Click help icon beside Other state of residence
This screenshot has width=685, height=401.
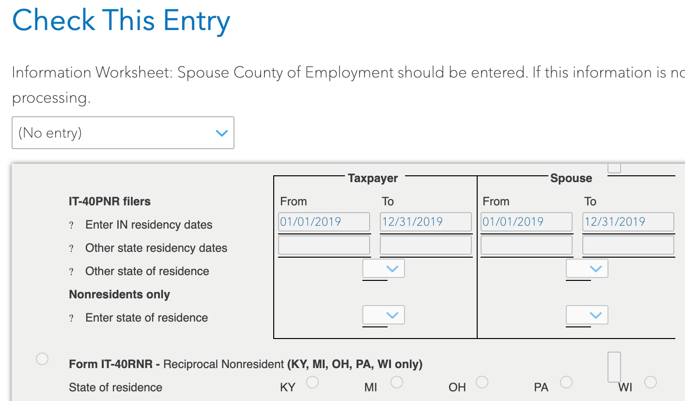pyautogui.click(x=71, y=272)
